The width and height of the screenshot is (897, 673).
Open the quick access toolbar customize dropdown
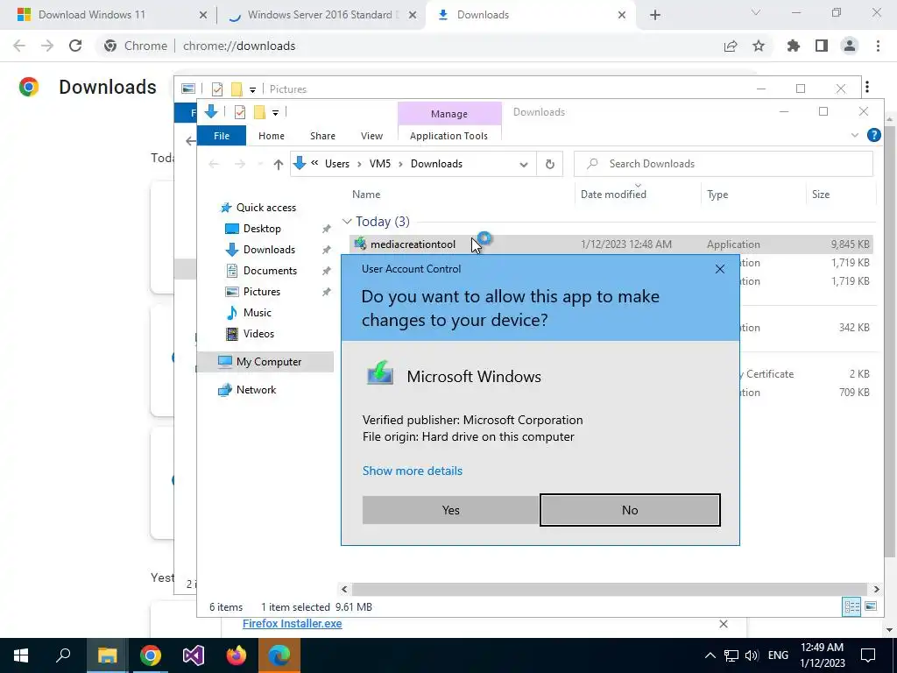click(275, 113)
